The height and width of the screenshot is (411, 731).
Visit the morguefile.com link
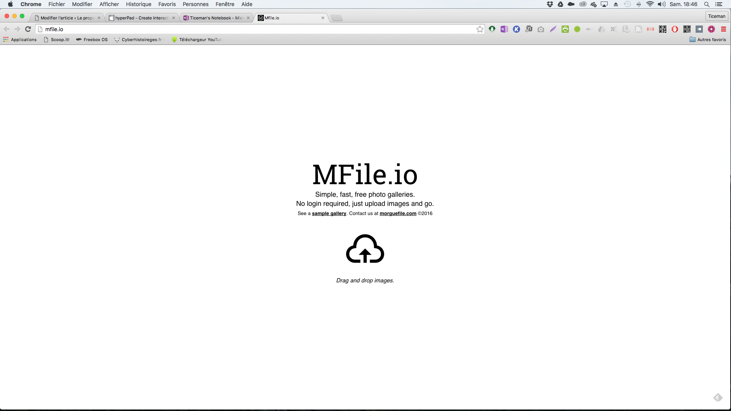[398, 213]
